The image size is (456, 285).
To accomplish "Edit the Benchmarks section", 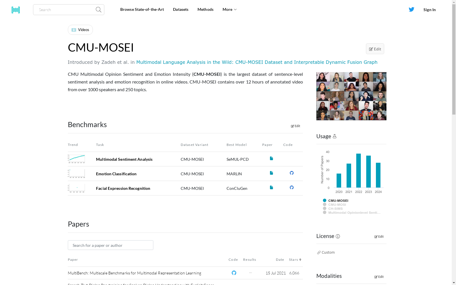I will click(x=296, y=126).
